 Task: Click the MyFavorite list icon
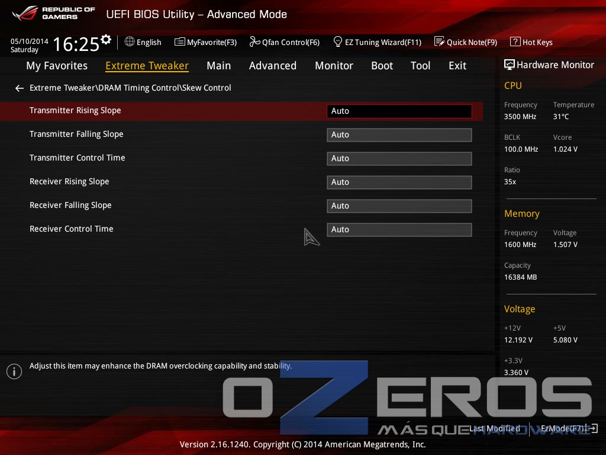coord(180,42)
